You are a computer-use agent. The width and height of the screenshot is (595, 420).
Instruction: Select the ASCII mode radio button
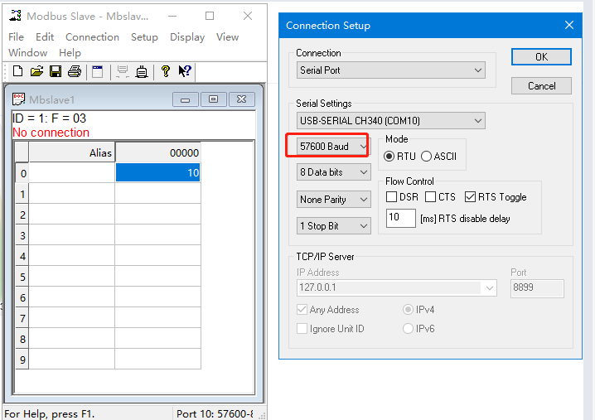coord(426,157)
